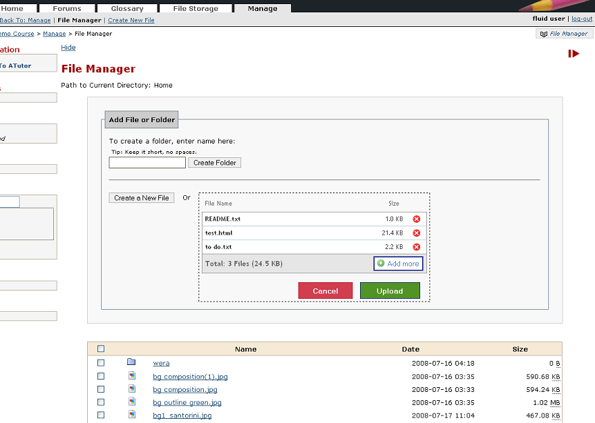
Task: Toggle the select-all checkbox in table header
Action: pyautogui.click(x=101, y=349)
